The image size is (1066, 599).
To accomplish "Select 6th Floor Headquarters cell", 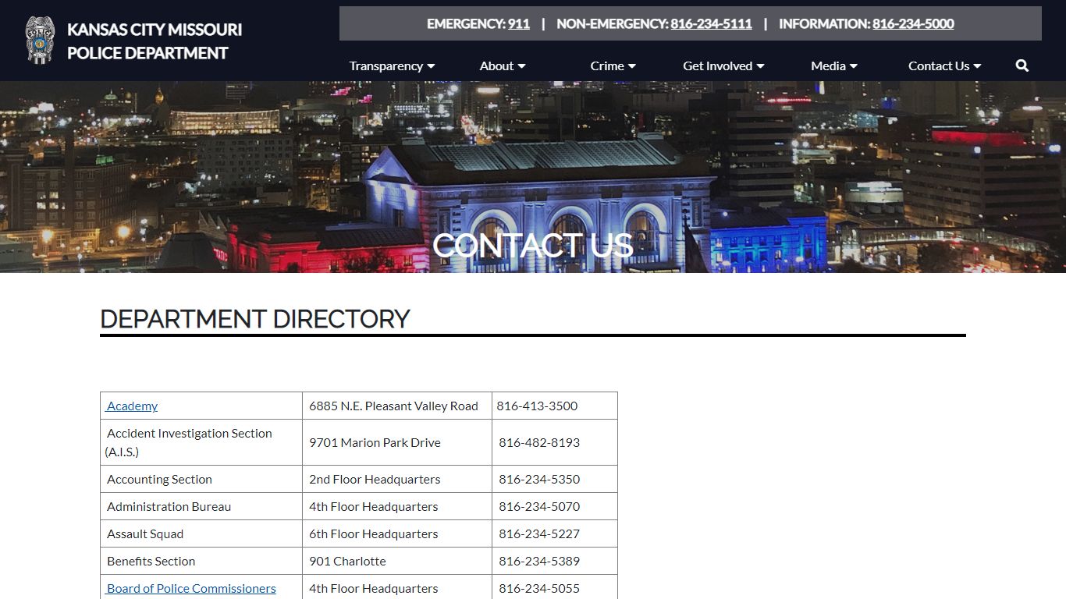I will click(x=397, y=533).
